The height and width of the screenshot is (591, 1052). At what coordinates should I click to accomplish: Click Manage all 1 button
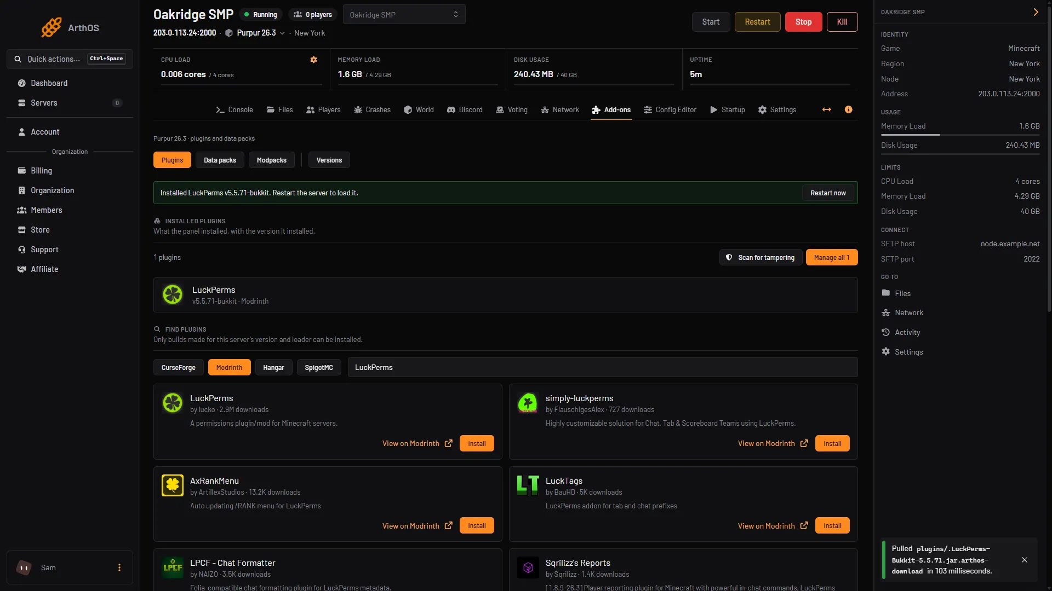tap(832, 257)
